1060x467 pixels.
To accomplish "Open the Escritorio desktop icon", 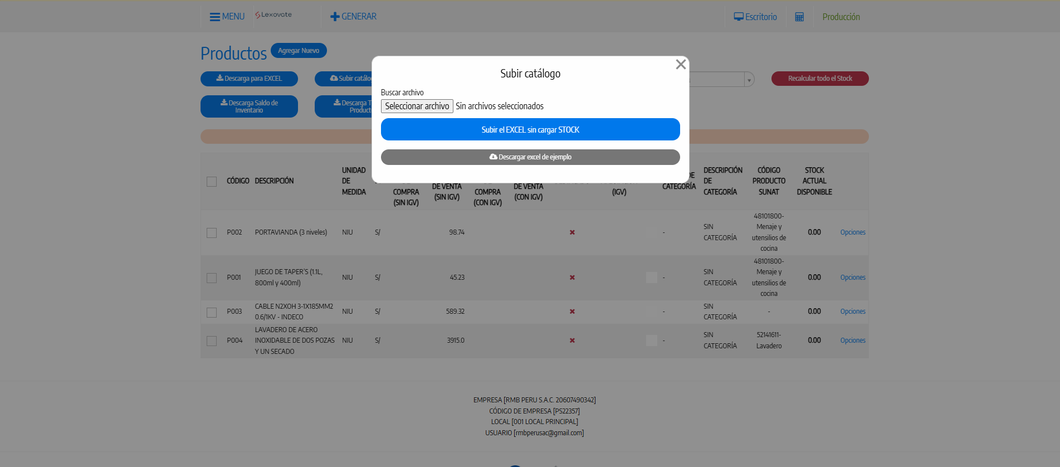I will click(739, 17).
